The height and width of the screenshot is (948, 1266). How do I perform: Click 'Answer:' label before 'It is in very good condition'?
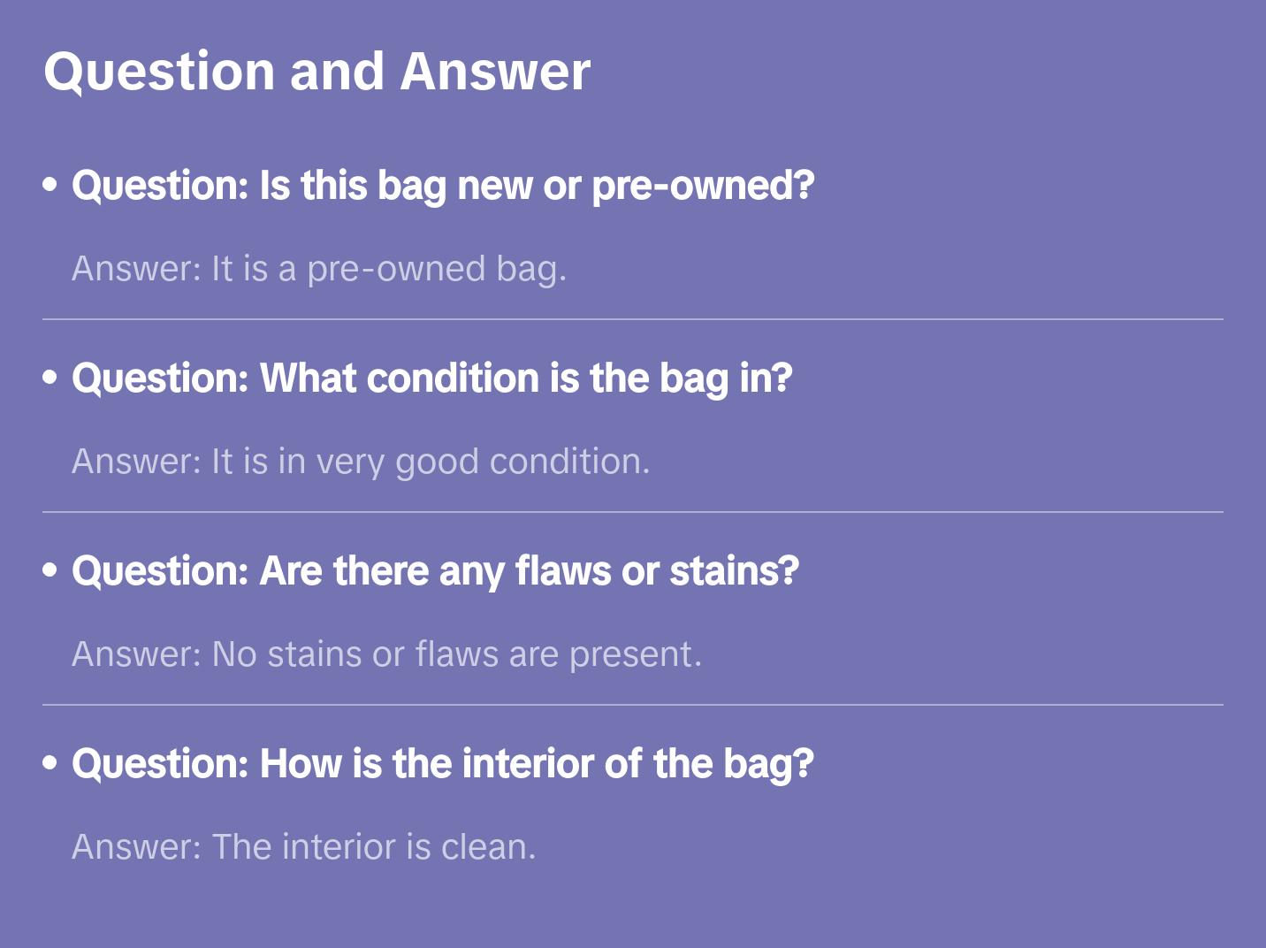coord(137,462)
